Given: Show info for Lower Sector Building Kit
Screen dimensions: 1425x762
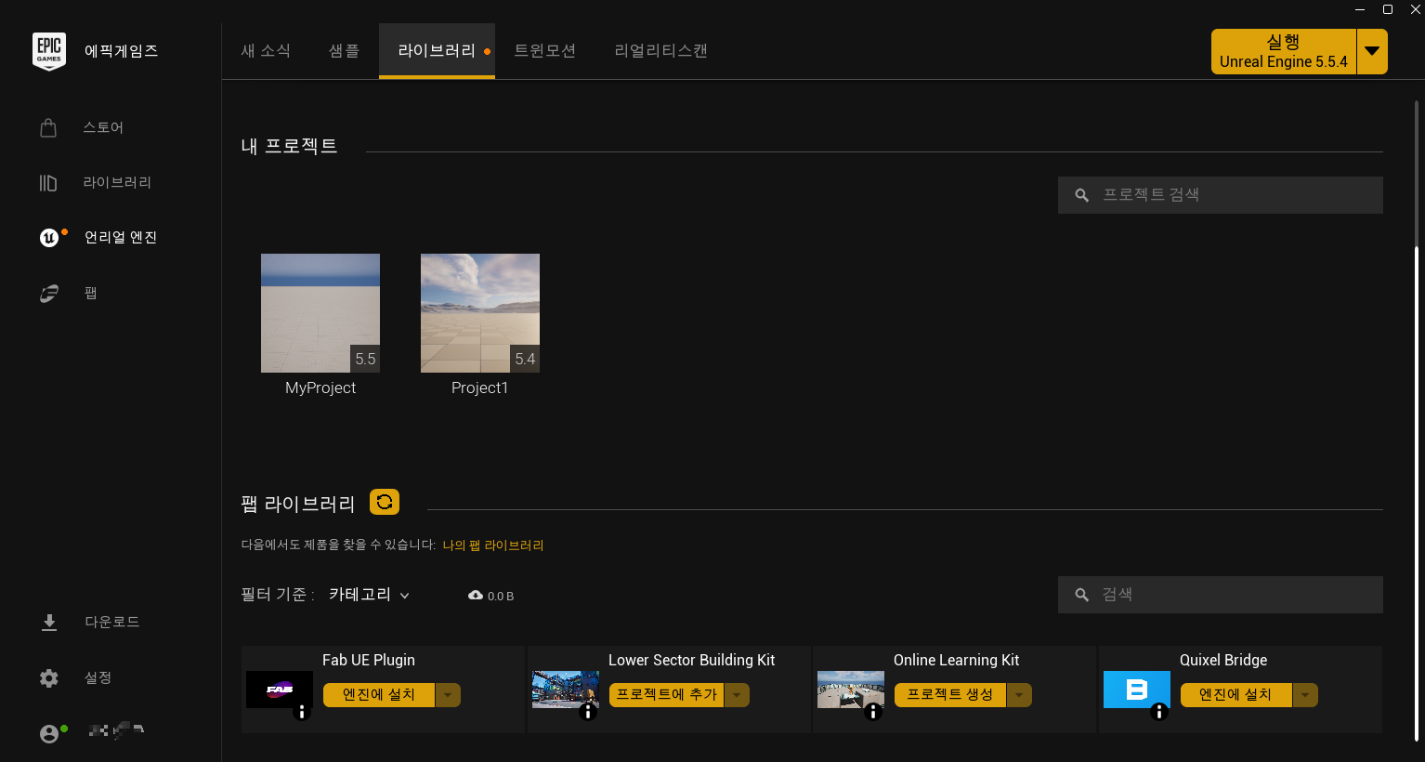Looking at the screenshot, I should pyautogui.click(x=588, y=712).
